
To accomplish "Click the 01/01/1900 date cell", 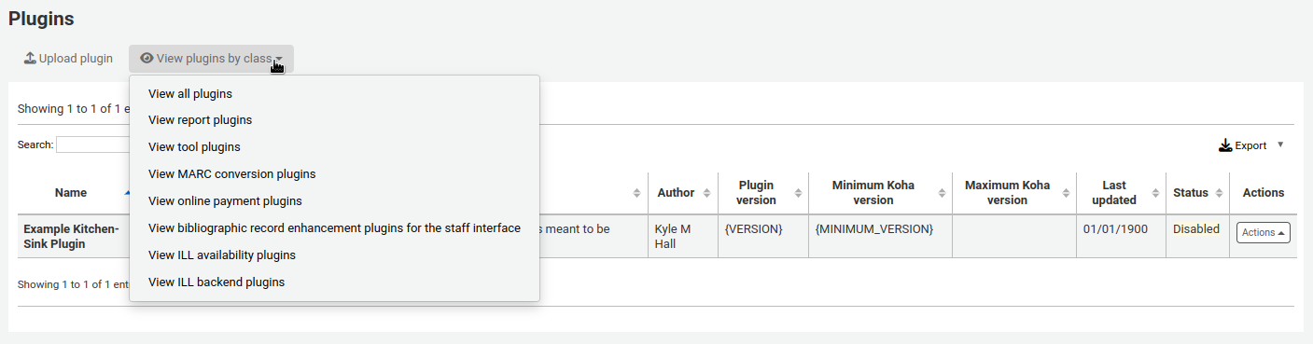I will point(1121,236).
